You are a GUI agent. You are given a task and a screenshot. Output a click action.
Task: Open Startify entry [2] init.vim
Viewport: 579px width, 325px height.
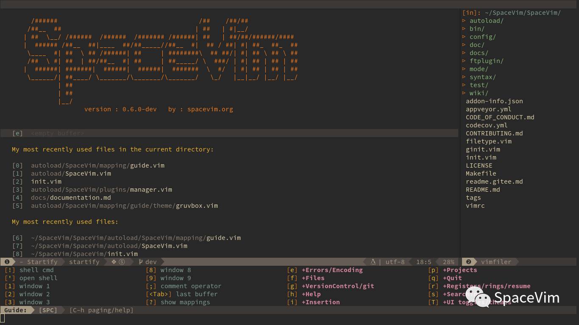tap(37, 182)
